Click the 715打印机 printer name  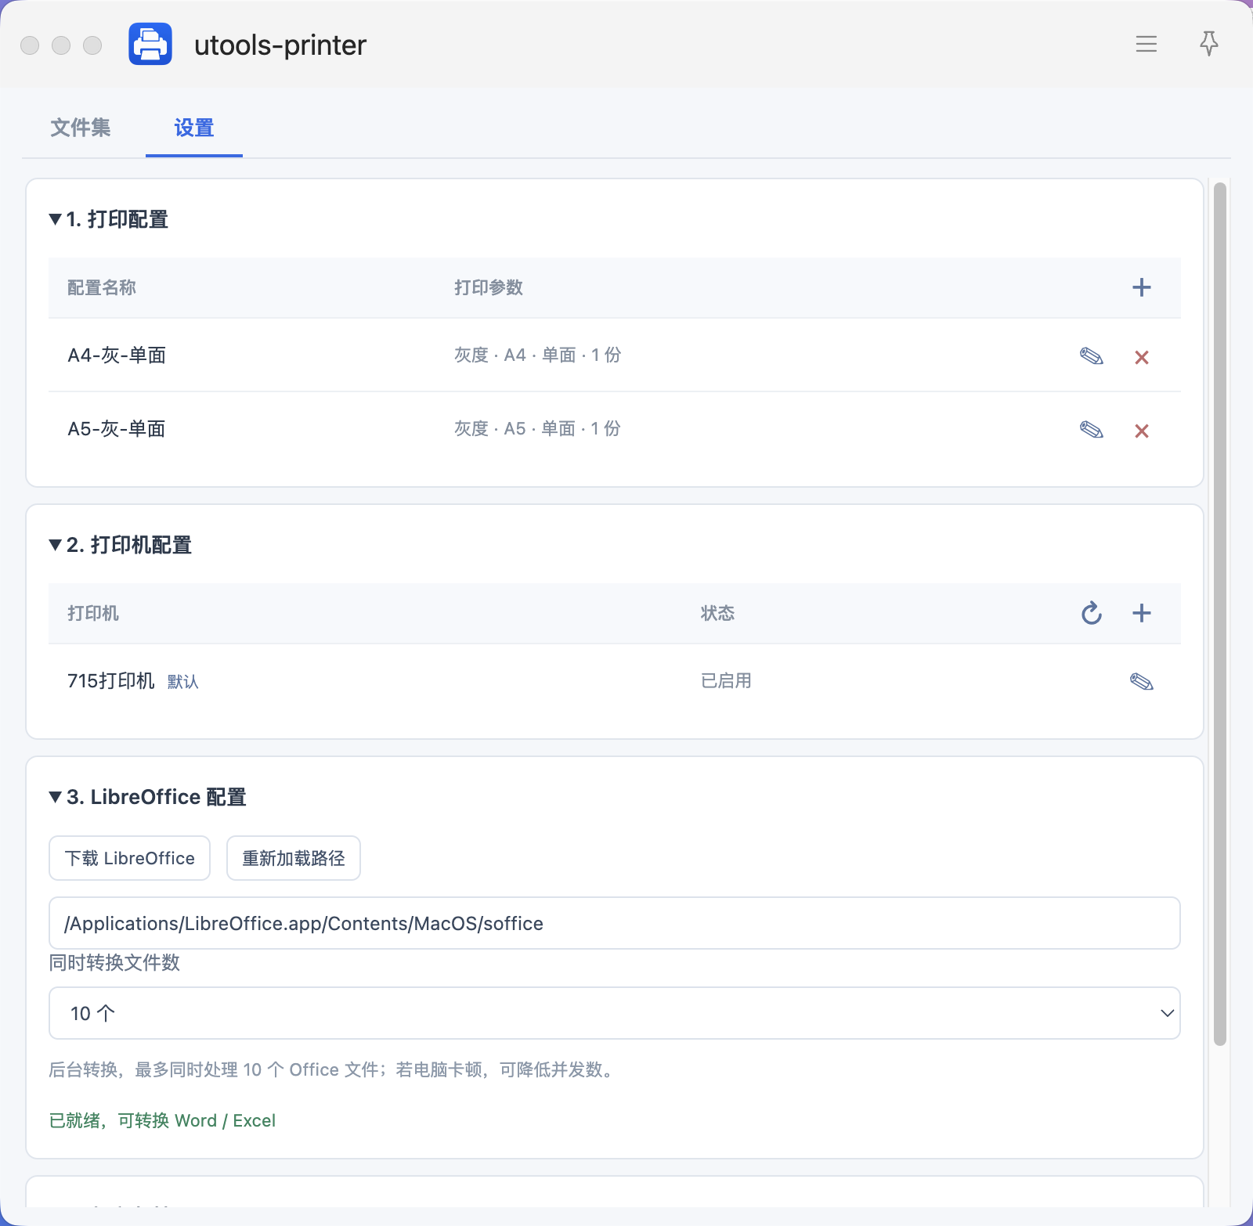pyautogui.click(x=111, y=681)
